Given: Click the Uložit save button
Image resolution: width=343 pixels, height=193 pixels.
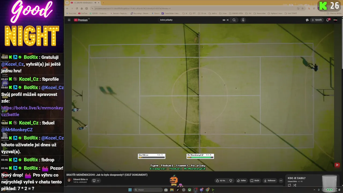Looking at the screenshot, I should [255, 181].
